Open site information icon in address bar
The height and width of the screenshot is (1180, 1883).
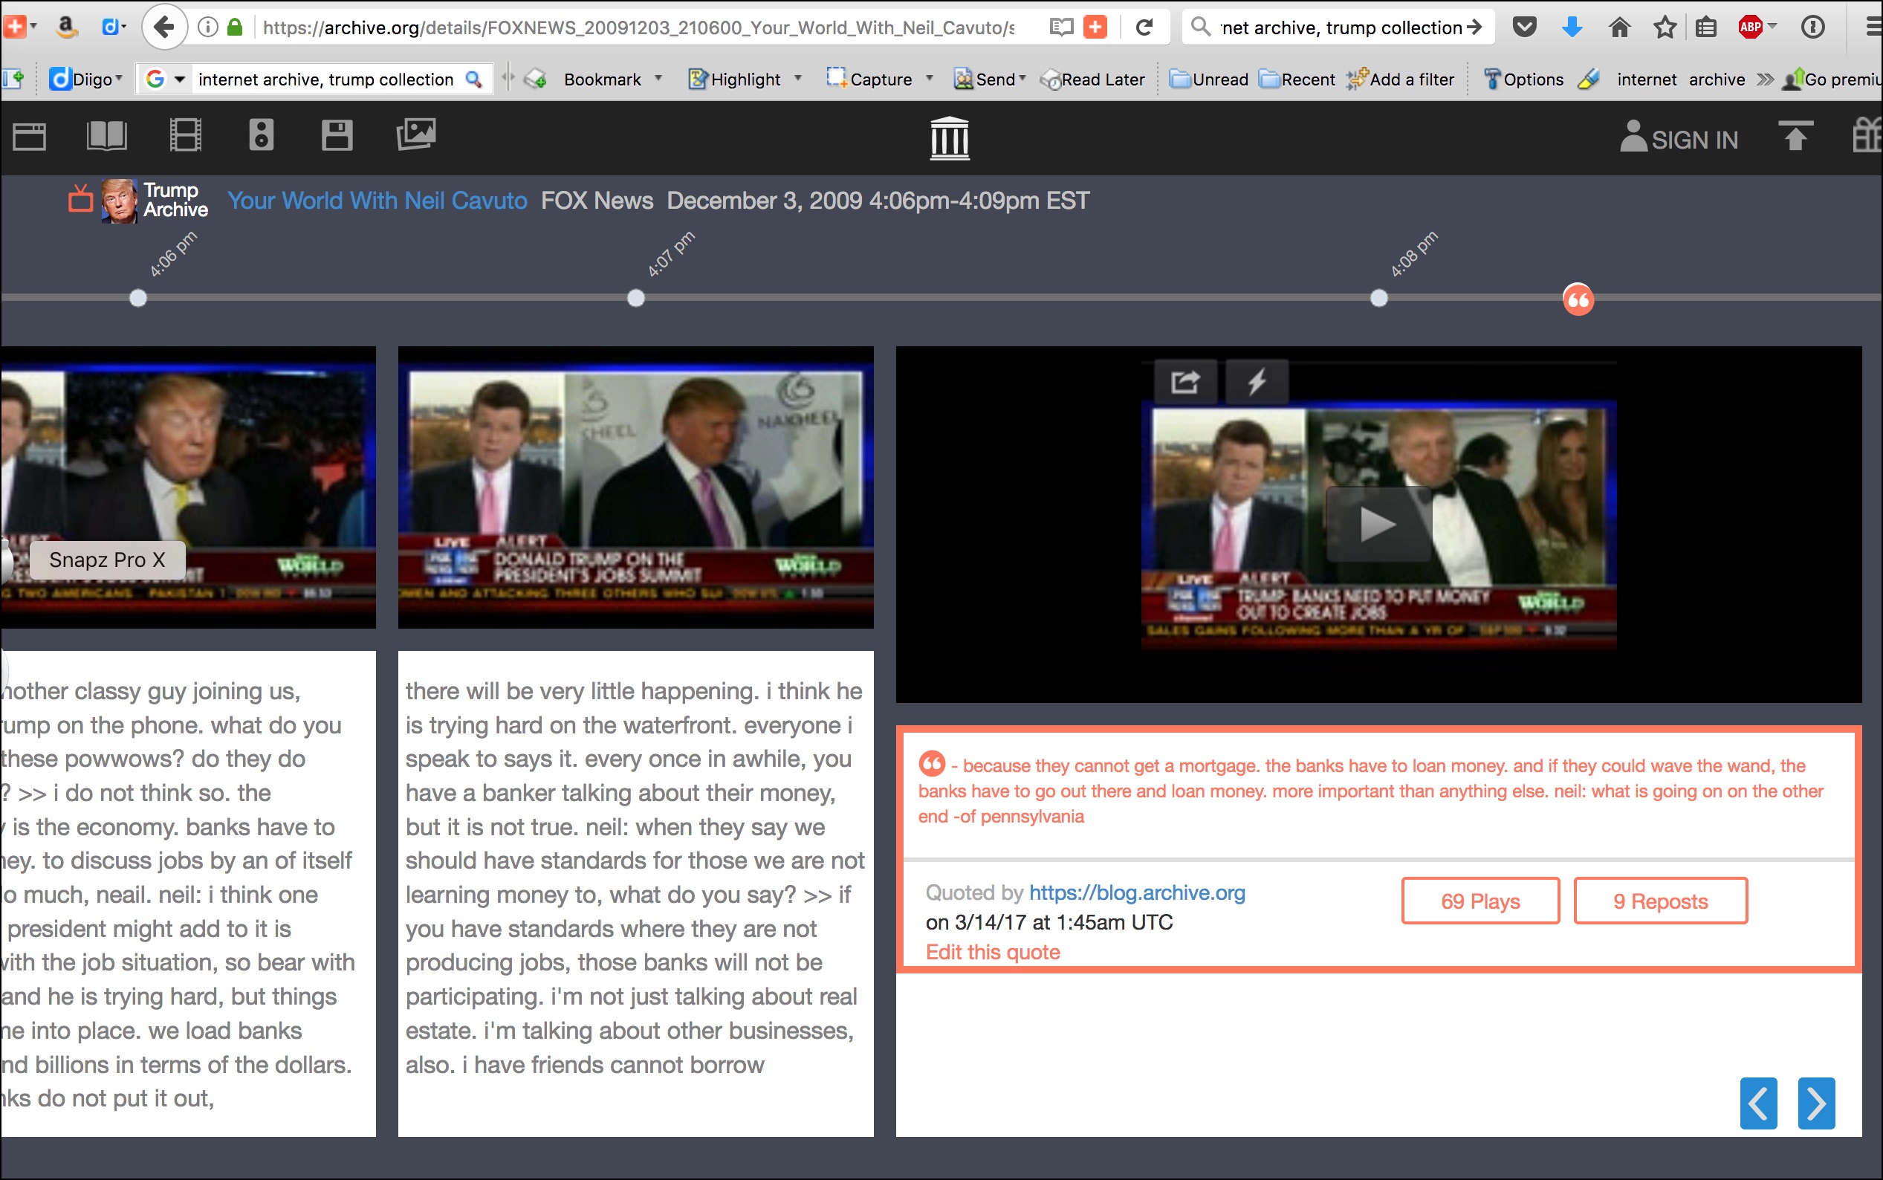coord(207,27)
